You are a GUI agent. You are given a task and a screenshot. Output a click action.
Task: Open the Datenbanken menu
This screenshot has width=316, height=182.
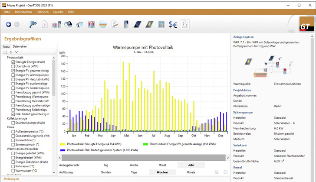click(23, 12)
